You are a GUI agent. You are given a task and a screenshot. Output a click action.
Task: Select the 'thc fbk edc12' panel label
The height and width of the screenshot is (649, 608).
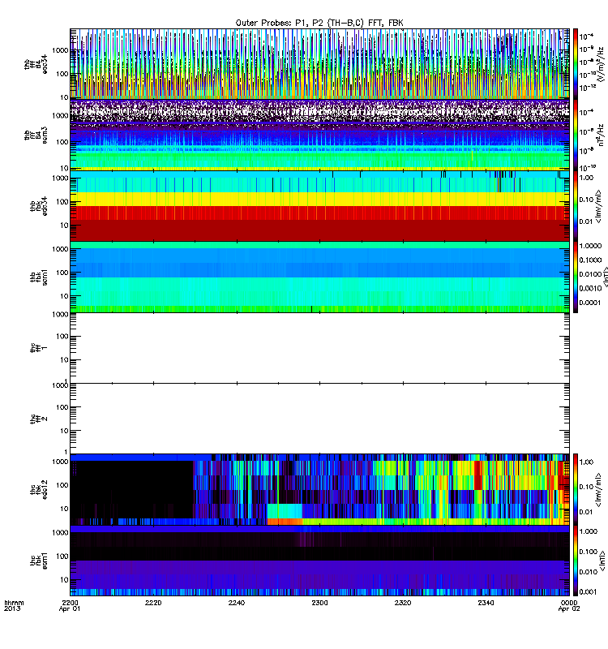click(x=39, y=490)
